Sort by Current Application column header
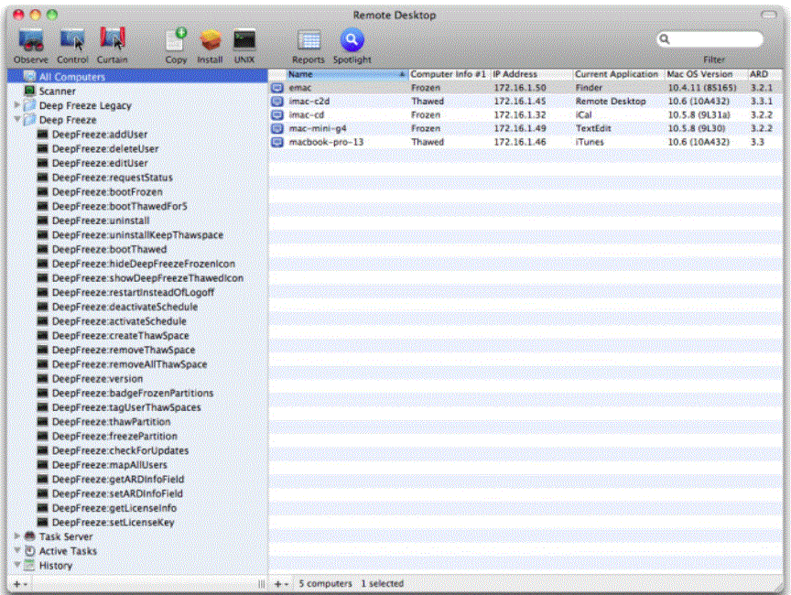Screen dimensions: 791x595 pos(619,74)
